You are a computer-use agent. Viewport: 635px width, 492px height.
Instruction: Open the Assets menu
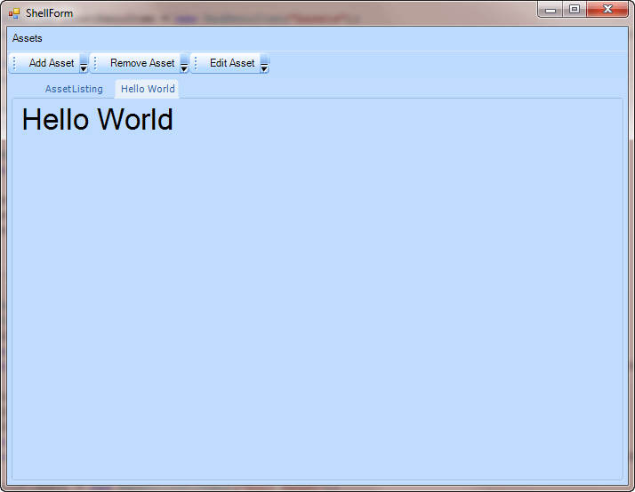pos(28,38)
